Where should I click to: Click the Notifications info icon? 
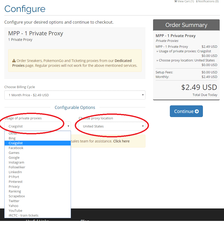coord(197,1)
